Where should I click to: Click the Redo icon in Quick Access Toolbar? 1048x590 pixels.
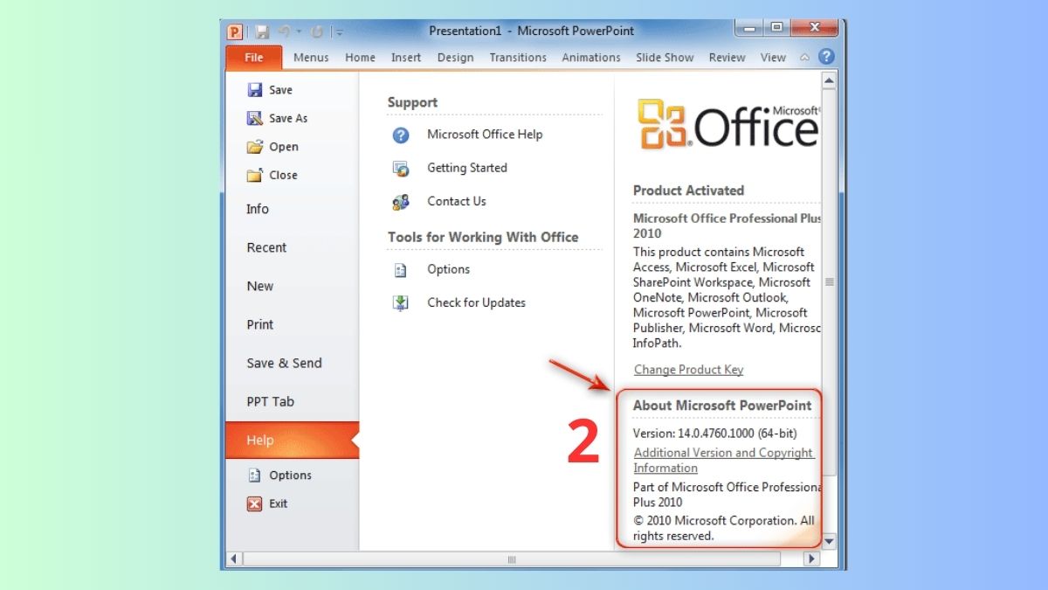tap(316, 32)
